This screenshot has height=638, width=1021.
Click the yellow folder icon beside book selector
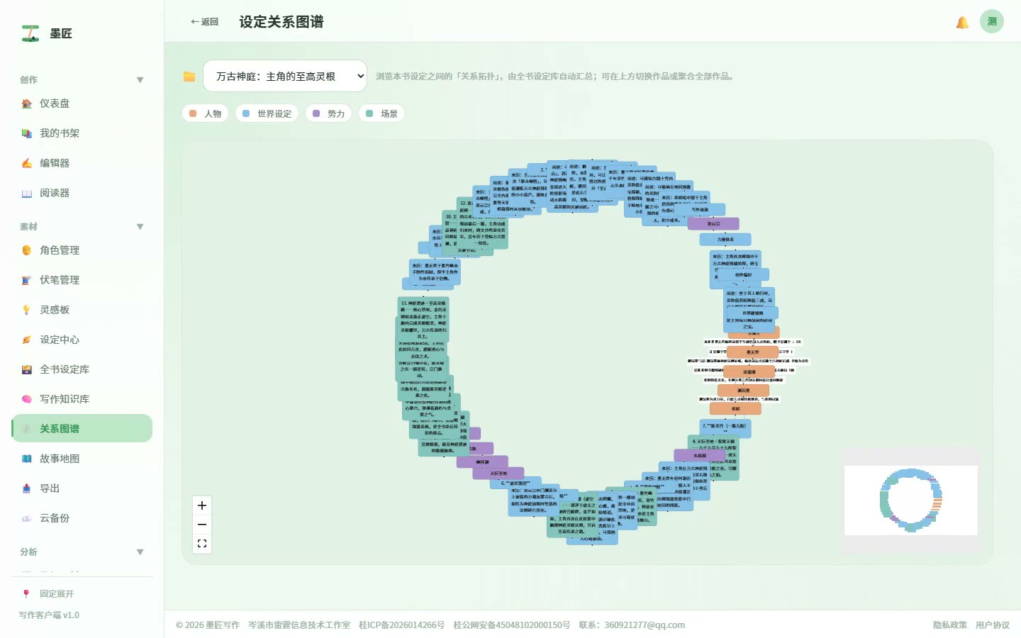click(x=189, y=77)
